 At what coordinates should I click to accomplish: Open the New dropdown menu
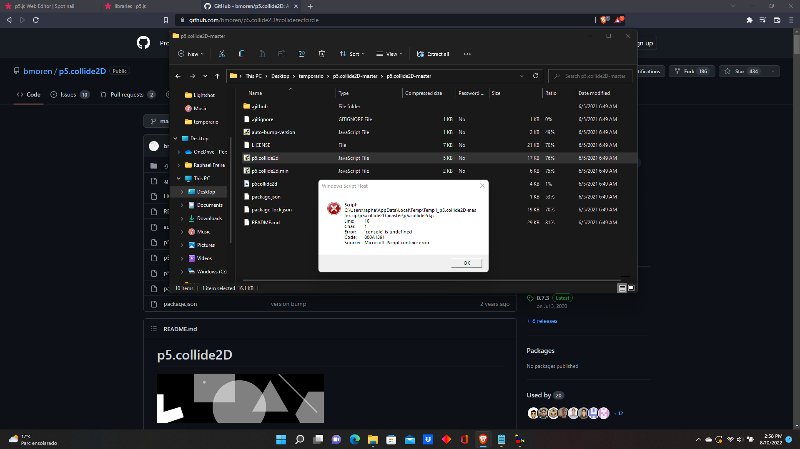(191, 54)
